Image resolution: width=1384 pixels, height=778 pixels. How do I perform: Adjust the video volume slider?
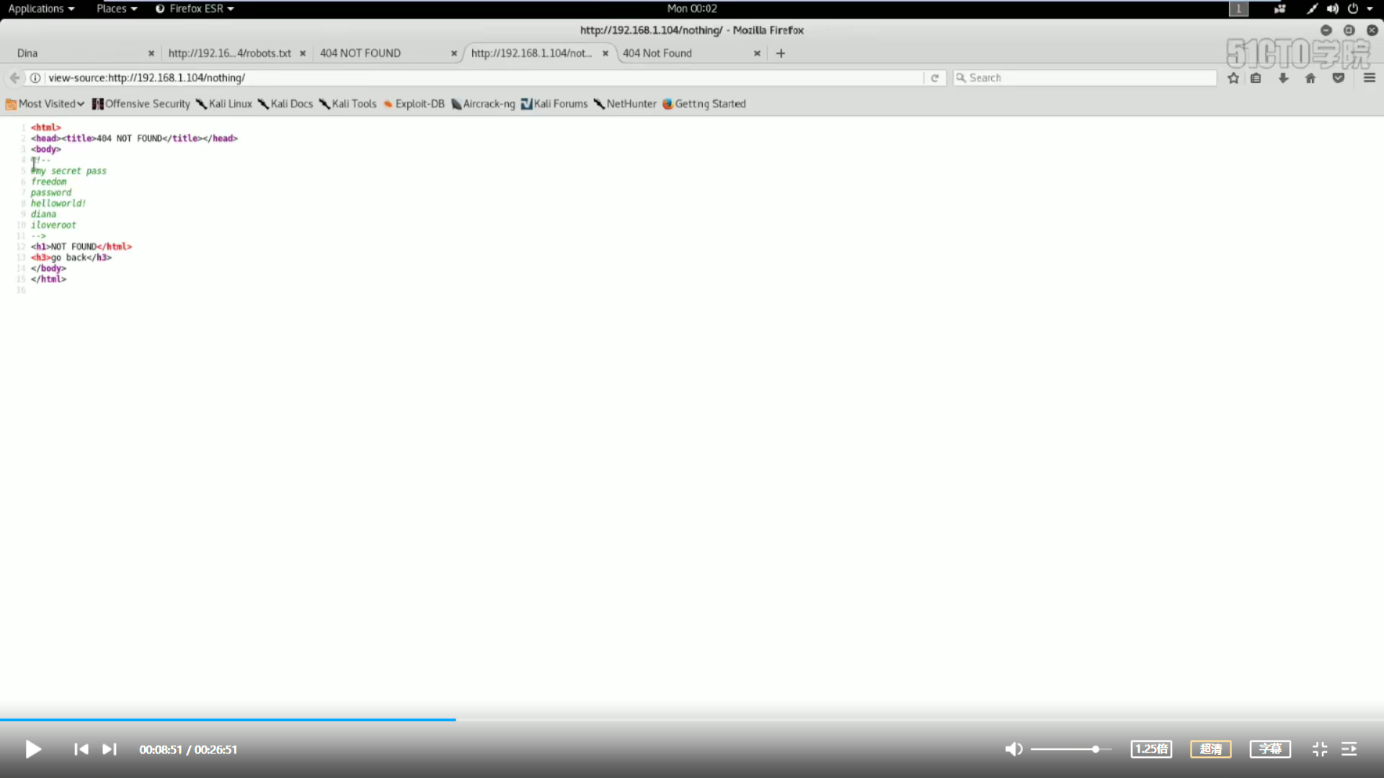click(1070, 749)
